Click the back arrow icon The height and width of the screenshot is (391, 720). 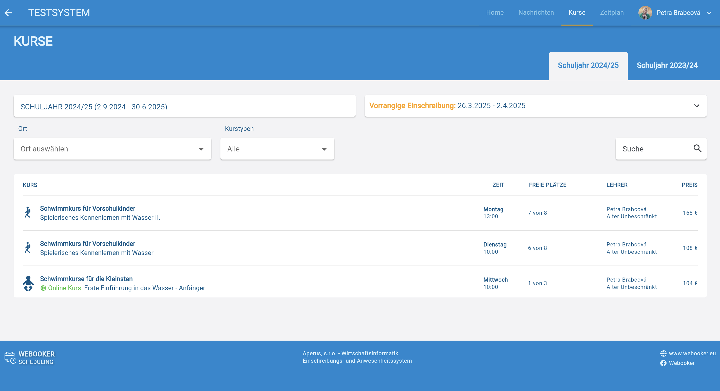(x=8, y=13)
